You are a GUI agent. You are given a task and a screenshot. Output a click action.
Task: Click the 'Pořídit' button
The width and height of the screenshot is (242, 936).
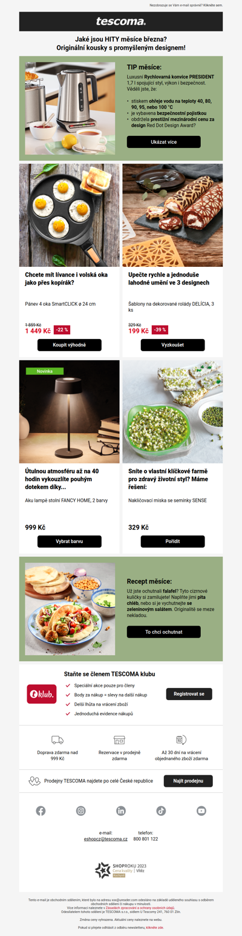click(x=172, y=541)
